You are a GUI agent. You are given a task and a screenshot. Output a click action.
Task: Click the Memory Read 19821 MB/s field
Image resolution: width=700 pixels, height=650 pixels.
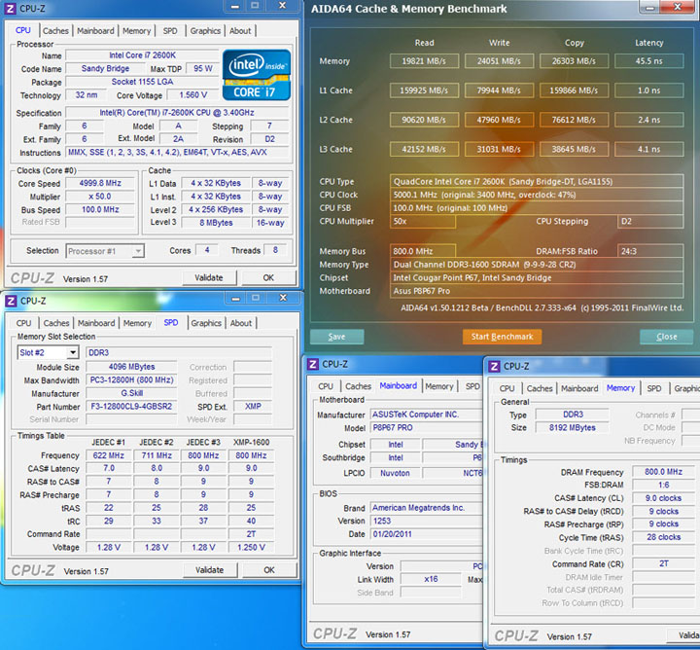[x=424, y=61]
